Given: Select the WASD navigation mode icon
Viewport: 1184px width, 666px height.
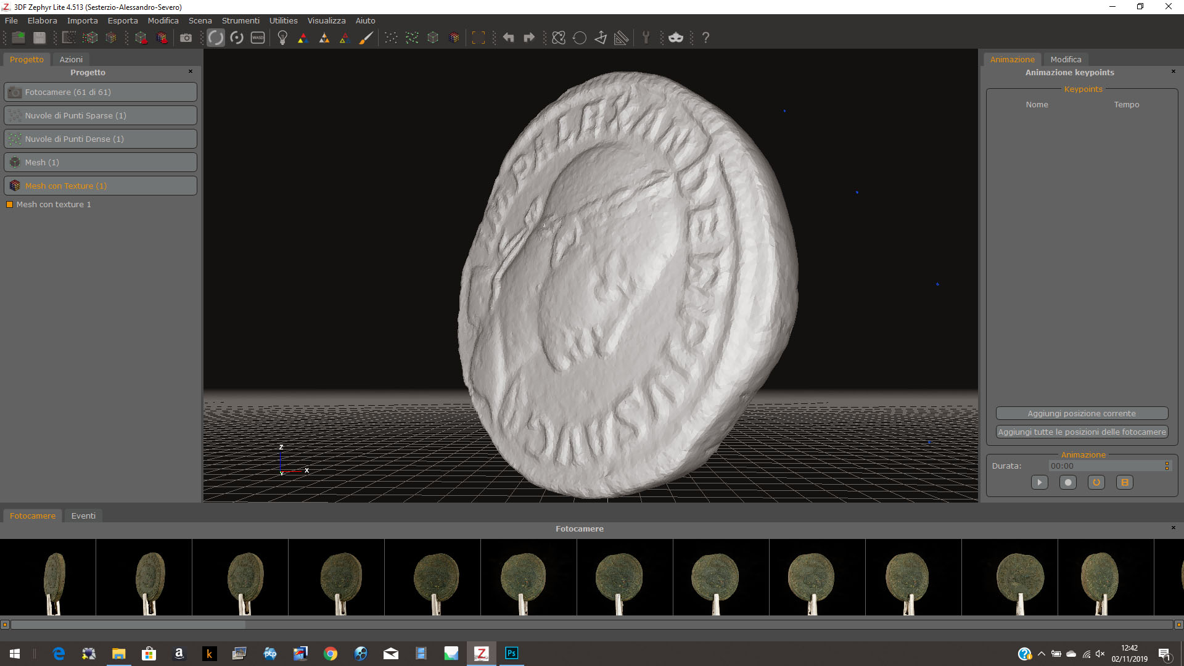Looking at the screenshot, I should [x=258, y=38].
